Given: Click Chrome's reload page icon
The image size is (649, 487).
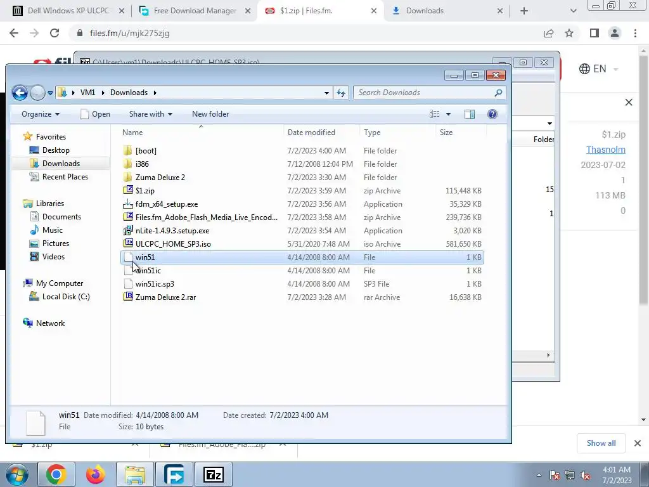Looking at the screenshot, I should 55,33.
